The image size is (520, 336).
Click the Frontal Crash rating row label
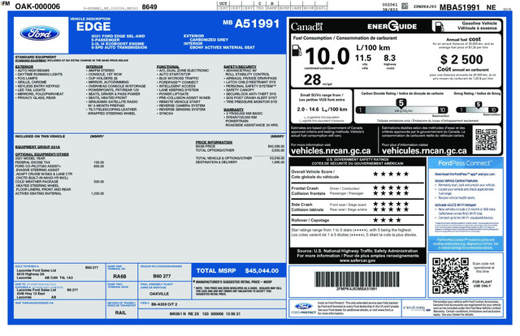(308, 191)
